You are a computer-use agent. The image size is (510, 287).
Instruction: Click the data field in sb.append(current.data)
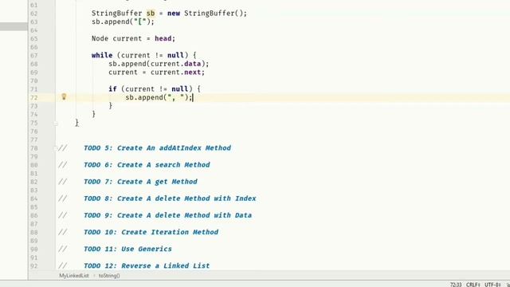click(193, 64)
